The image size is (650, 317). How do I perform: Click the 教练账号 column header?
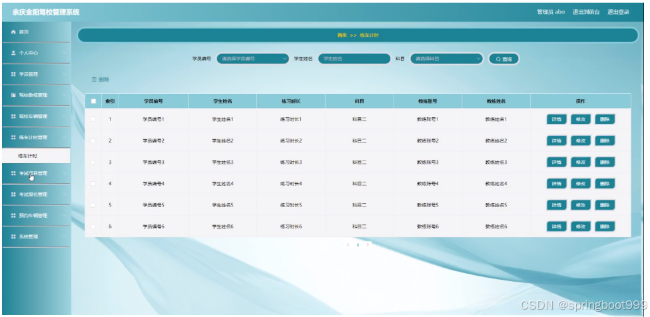[428, 101]
